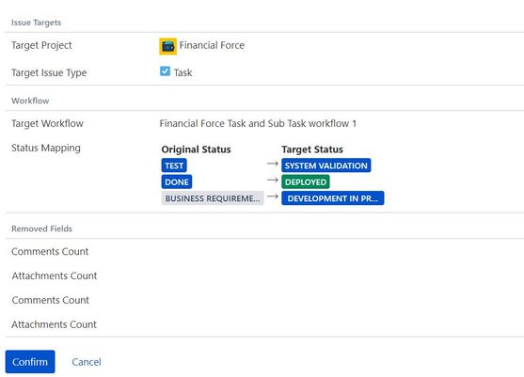Viewport: 524px width, 377px height.
Task: Click the Target Issue Type label
Action: pos(49,72)
